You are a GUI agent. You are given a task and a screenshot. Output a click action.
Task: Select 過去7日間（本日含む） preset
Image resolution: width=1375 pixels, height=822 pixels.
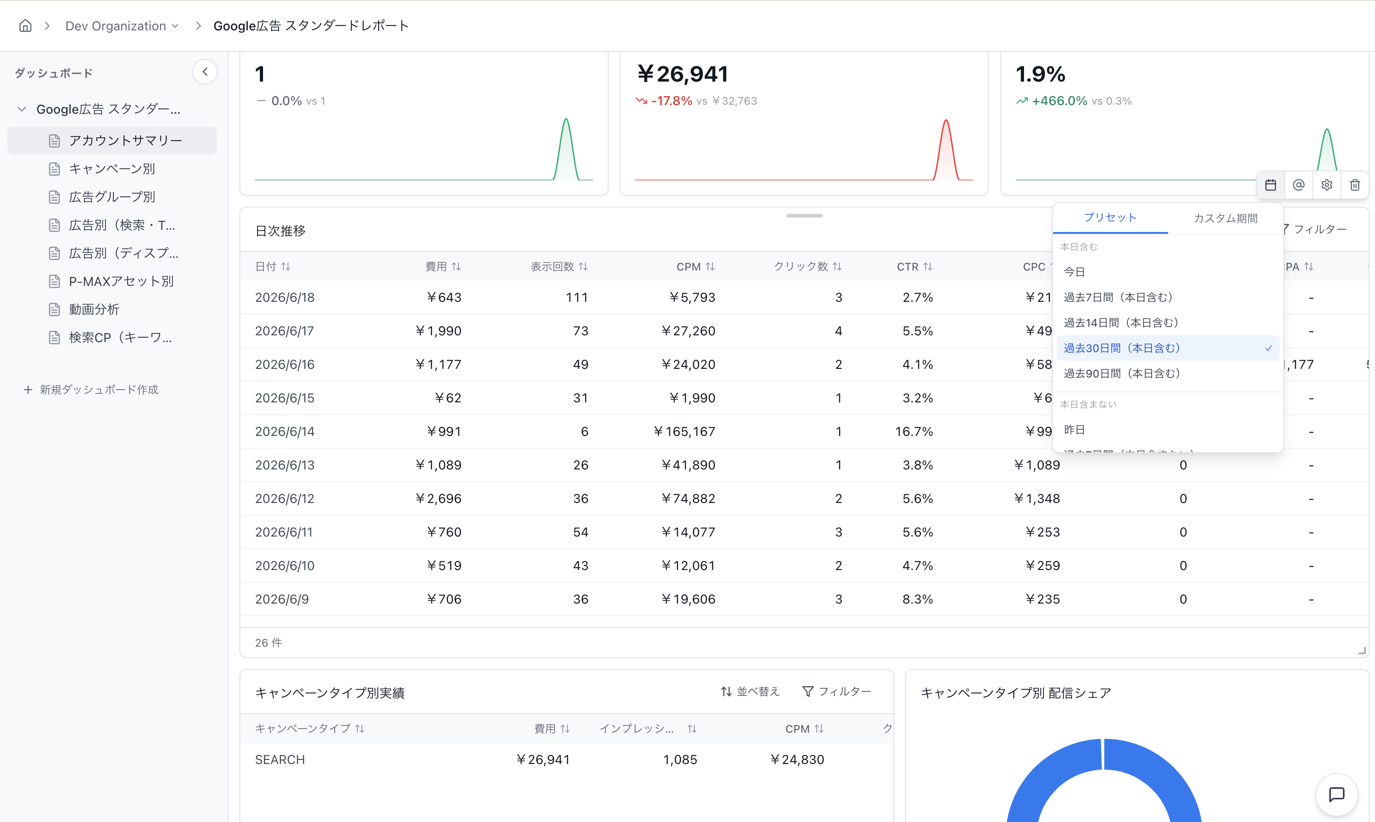click(x=1168, y=297)
